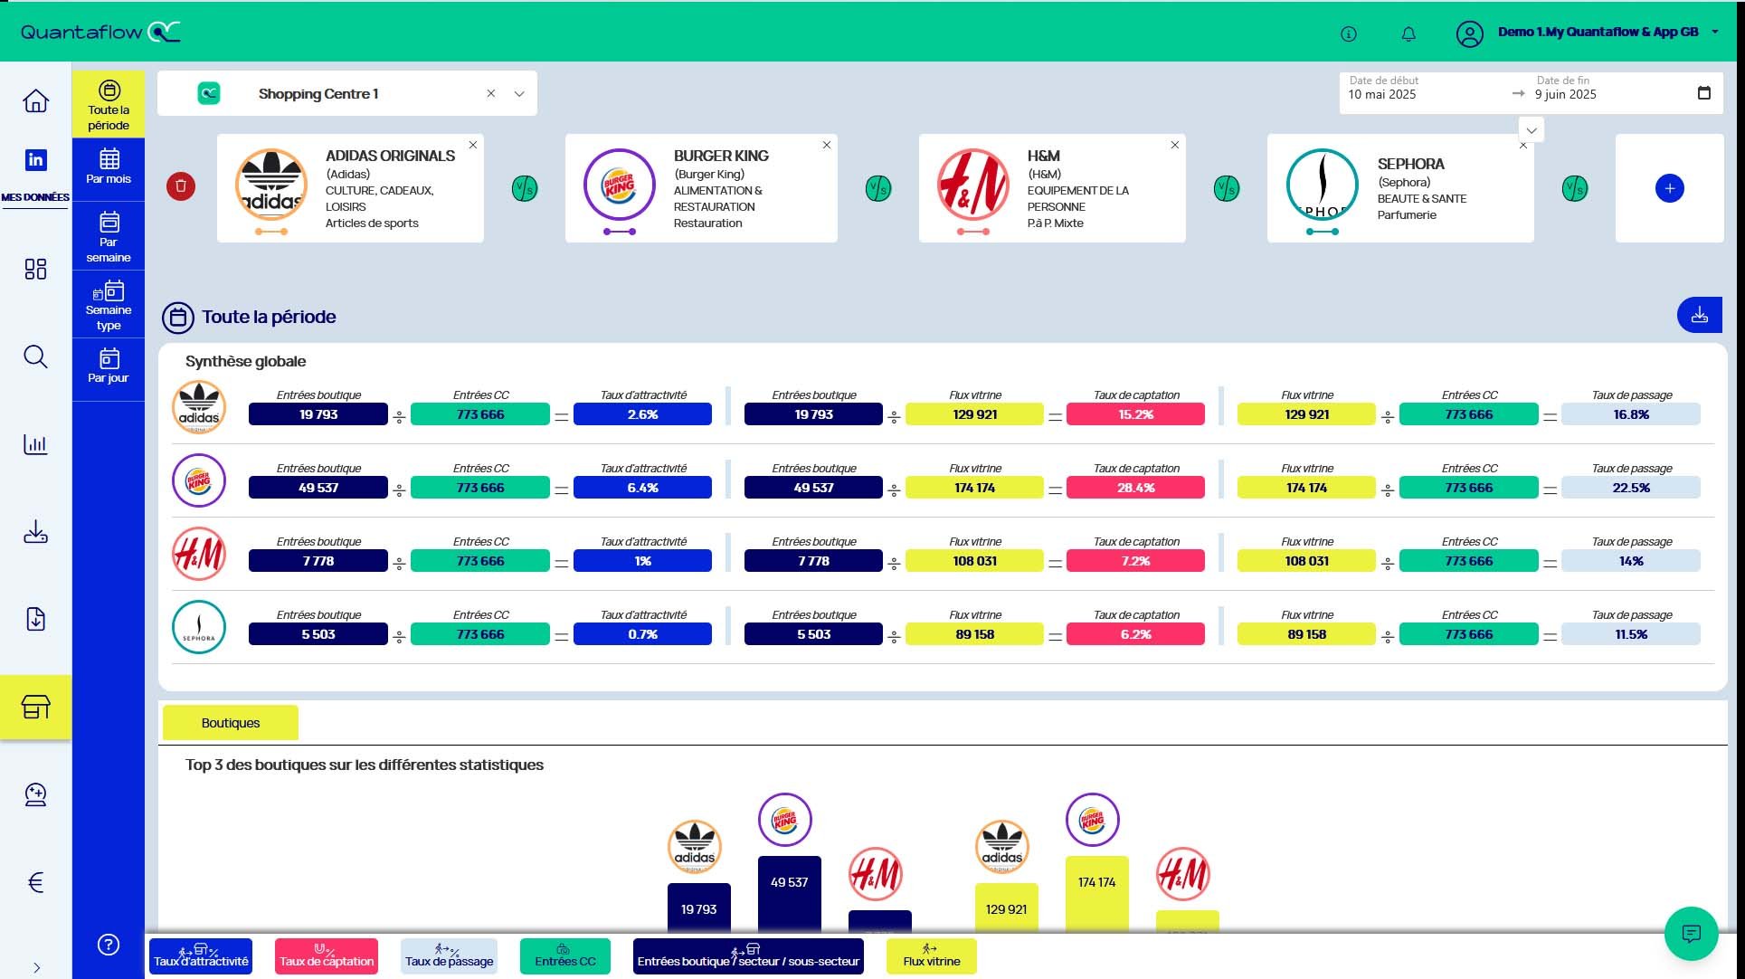Viewport: 1745px width, 979px height.
Task: Remove the Adidas Originals card
Action: (x=473, y=145)
